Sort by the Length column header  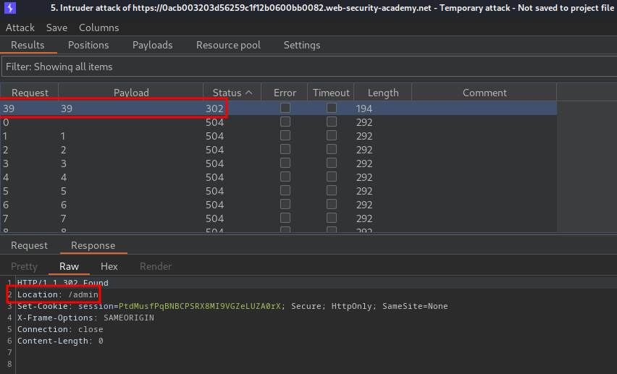383,93
